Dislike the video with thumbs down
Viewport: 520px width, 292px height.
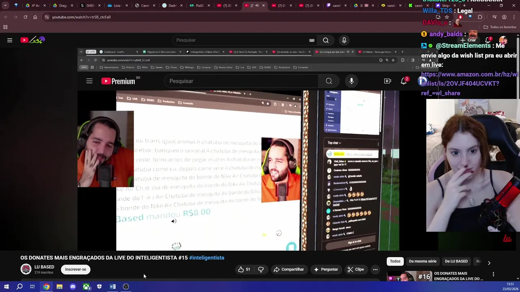click(x=261, y=269)
